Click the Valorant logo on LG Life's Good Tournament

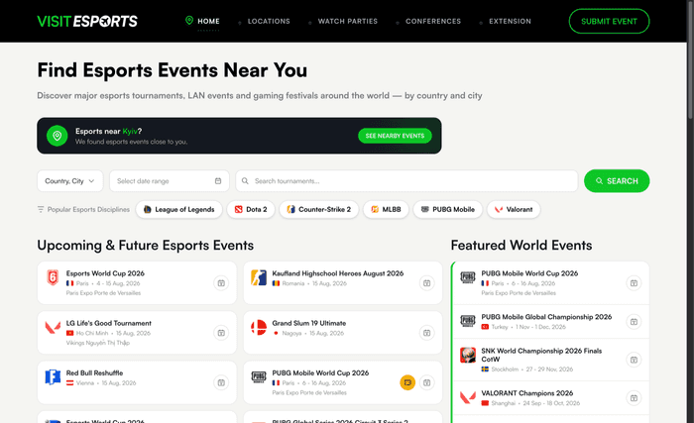coord(53,328)
